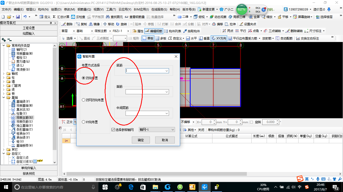Open the 文件(F) menu

6,9
